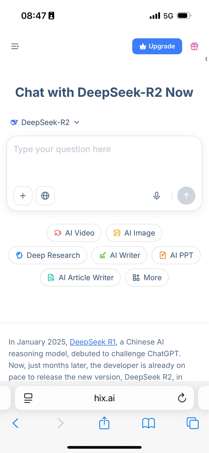
Task: Reload the page in Safari
Action: [x=182, y=398]
